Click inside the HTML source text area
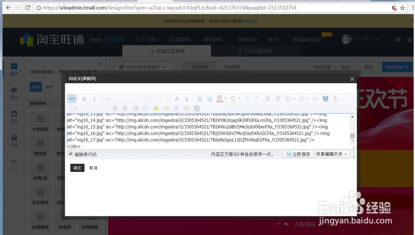This screenshot has width=415, height=235. (208, 131)
